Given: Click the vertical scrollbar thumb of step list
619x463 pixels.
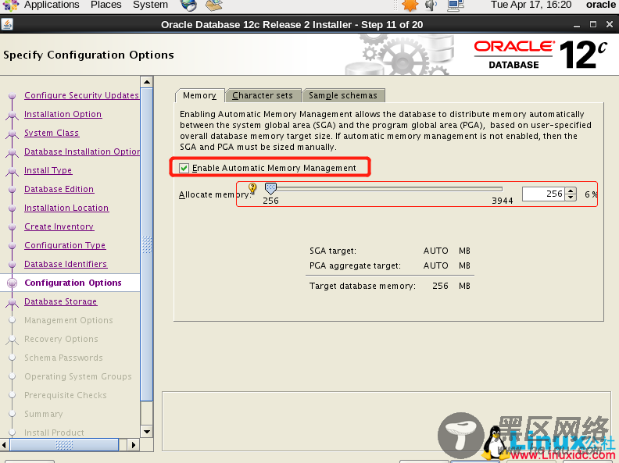Looking at the screenshot, I should tap(146, 244).
